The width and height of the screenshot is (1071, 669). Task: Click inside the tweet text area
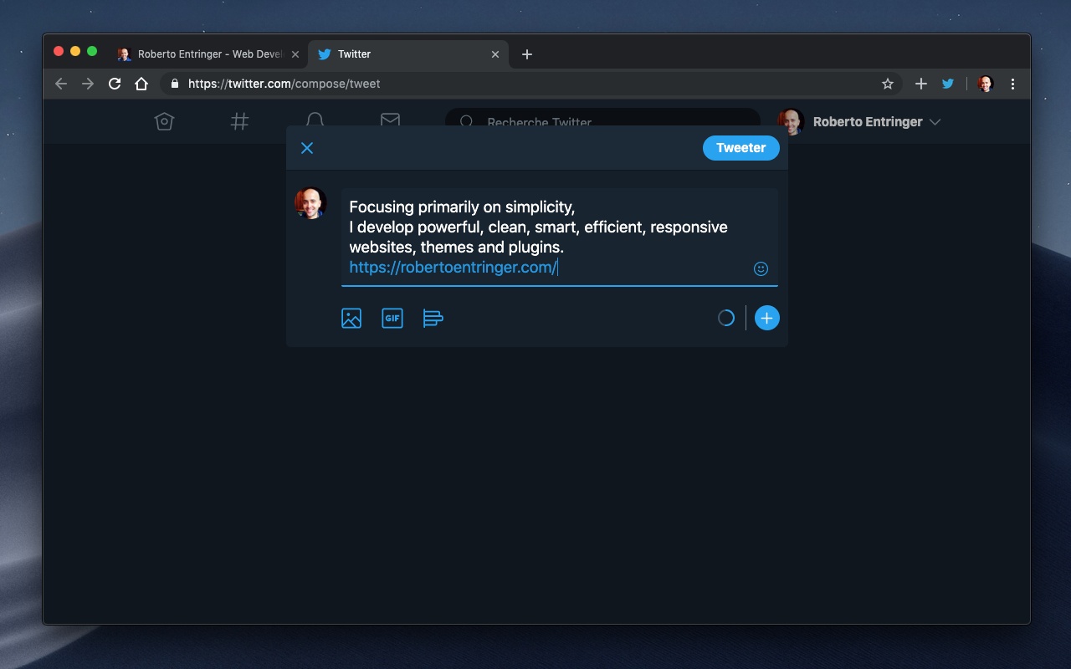coord(559,237)
